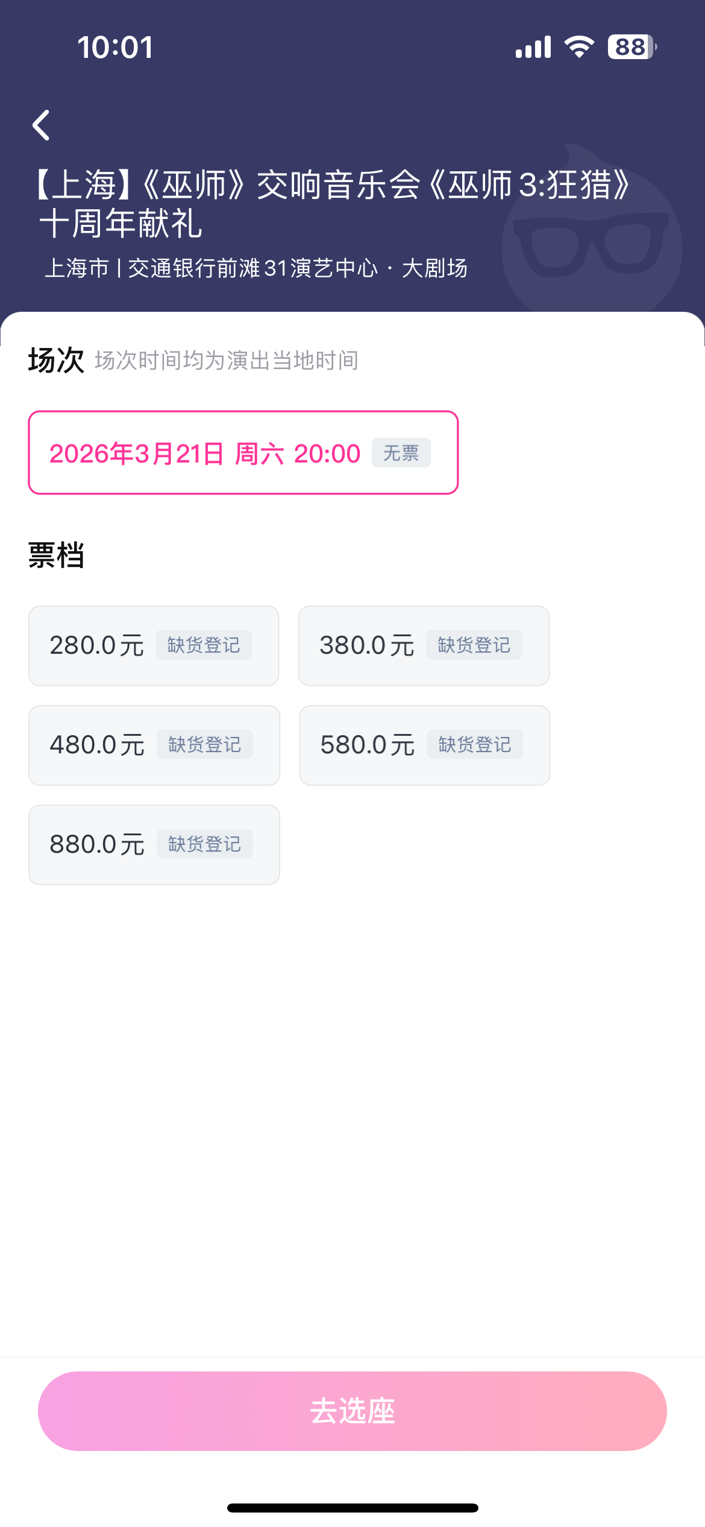The image size is (705, 1527).
Task: Select the 280.0元 ticket tier
Action: point(96,646)
